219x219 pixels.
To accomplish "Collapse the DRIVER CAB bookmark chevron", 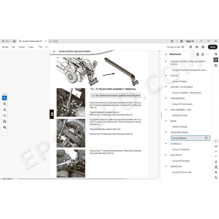I will click(166, 166).
